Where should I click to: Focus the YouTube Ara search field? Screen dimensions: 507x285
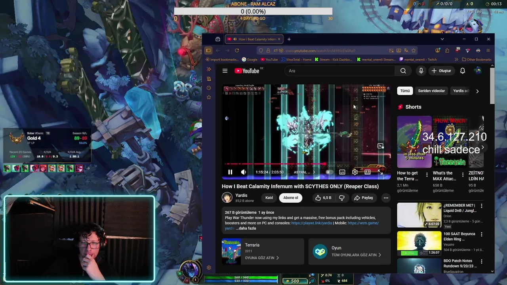(340, 71)
